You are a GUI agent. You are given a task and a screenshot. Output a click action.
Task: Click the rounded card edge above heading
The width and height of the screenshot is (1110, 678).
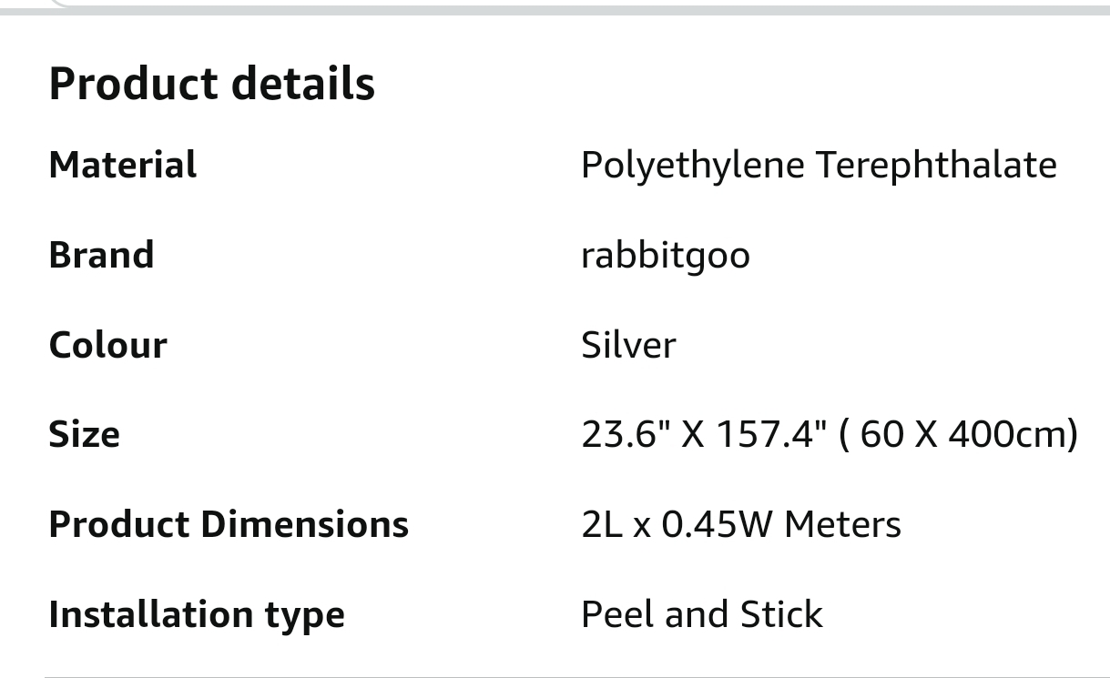(x=555, y=7)
